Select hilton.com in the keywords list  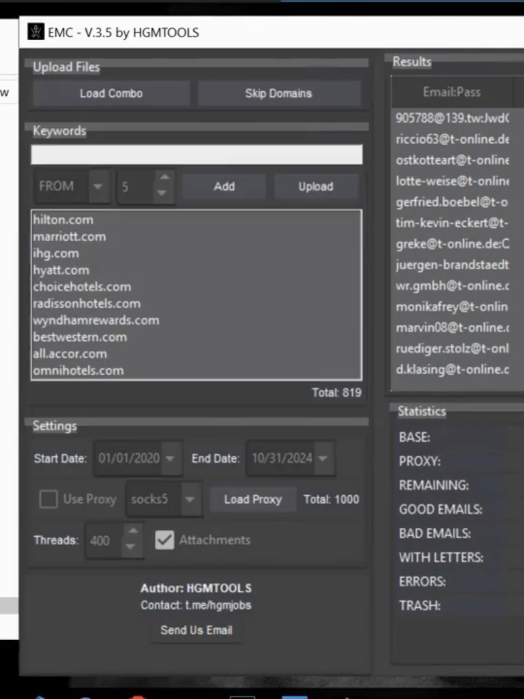[63, 220]
